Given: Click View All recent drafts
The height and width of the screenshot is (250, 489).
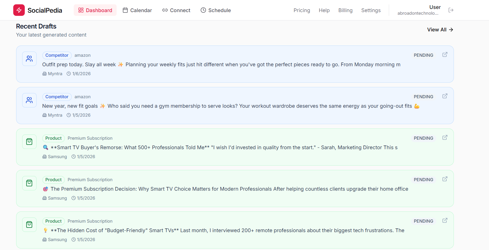Looking at the screenshot, I should pos(440,30).
